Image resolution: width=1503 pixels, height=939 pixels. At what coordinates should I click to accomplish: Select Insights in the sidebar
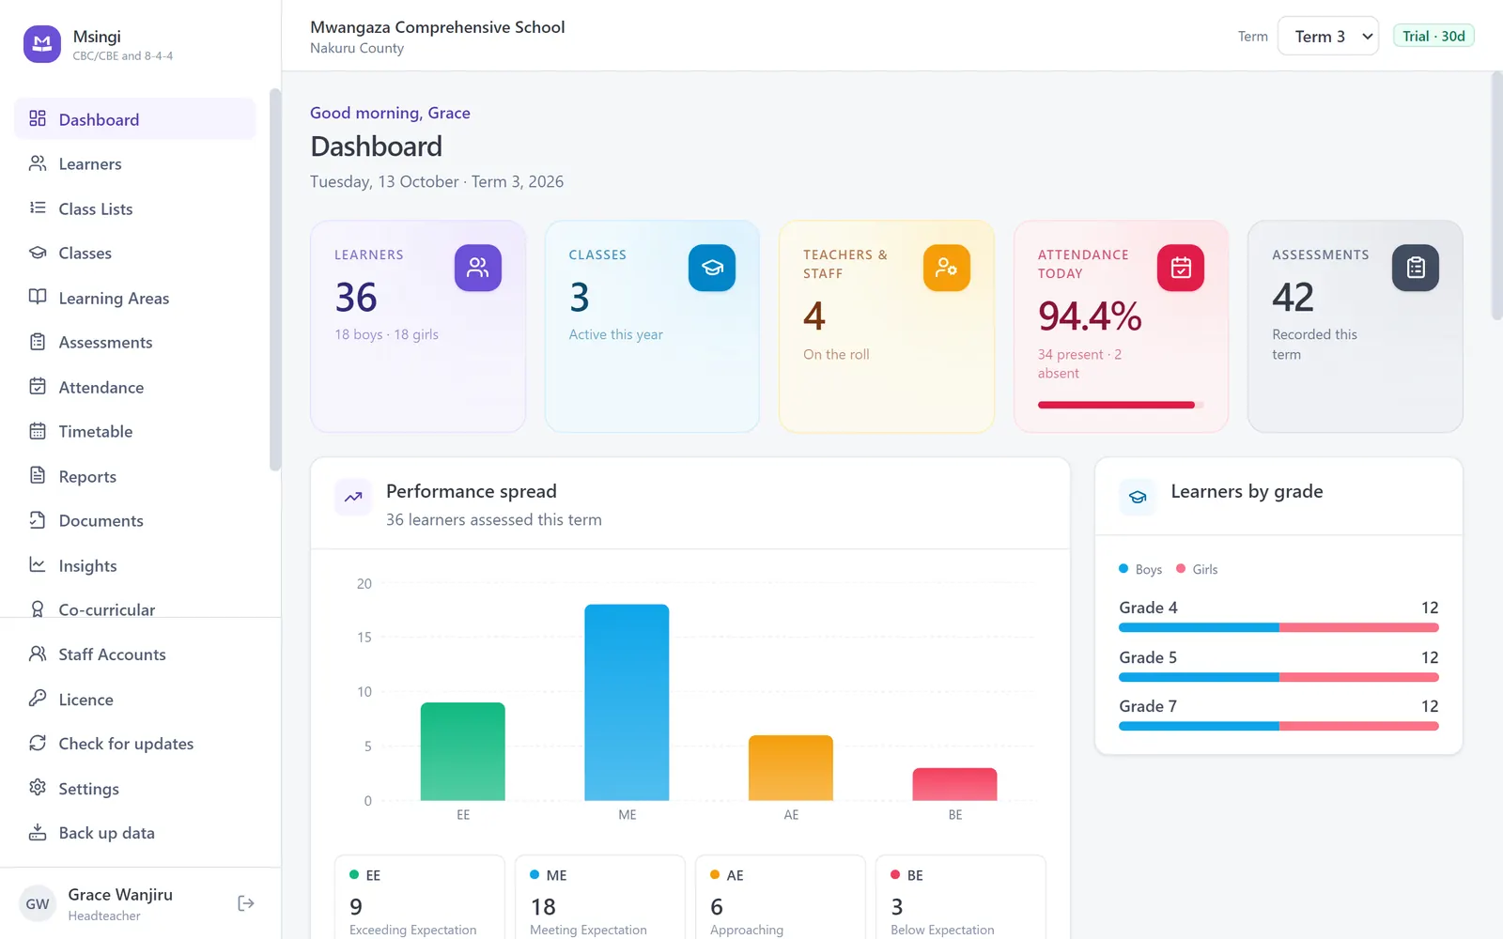point(135,565)
